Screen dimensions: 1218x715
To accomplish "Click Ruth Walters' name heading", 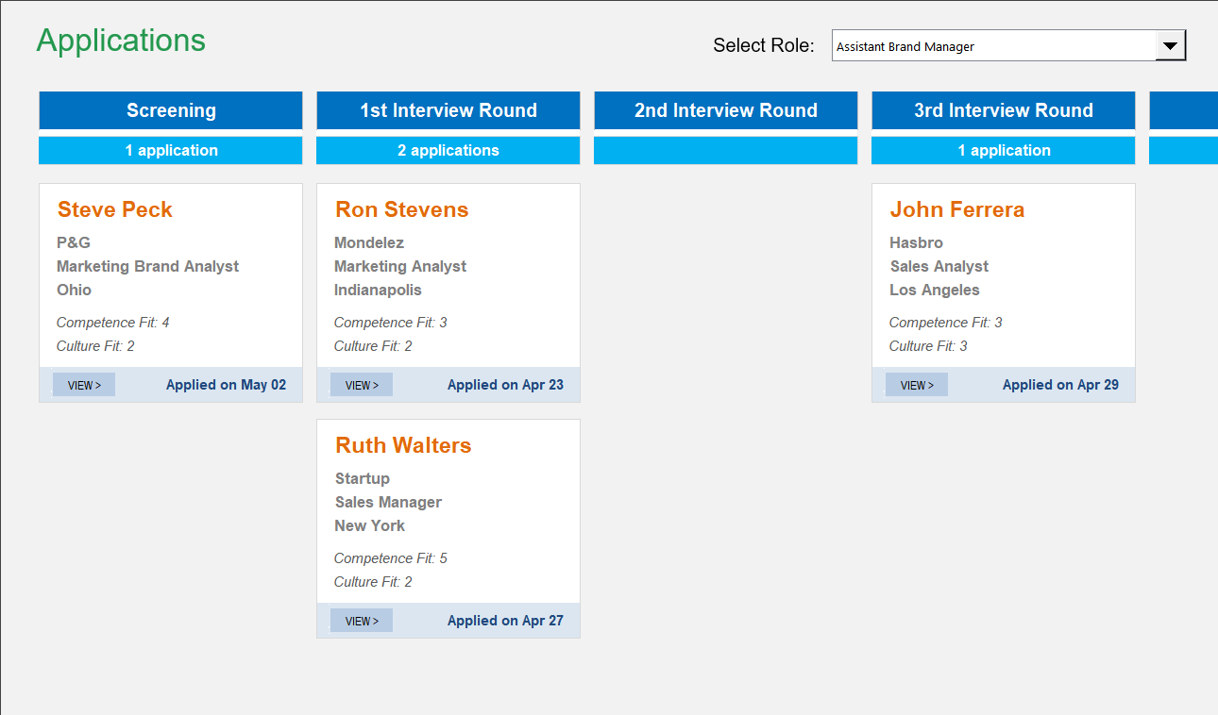I will [402, 444].
